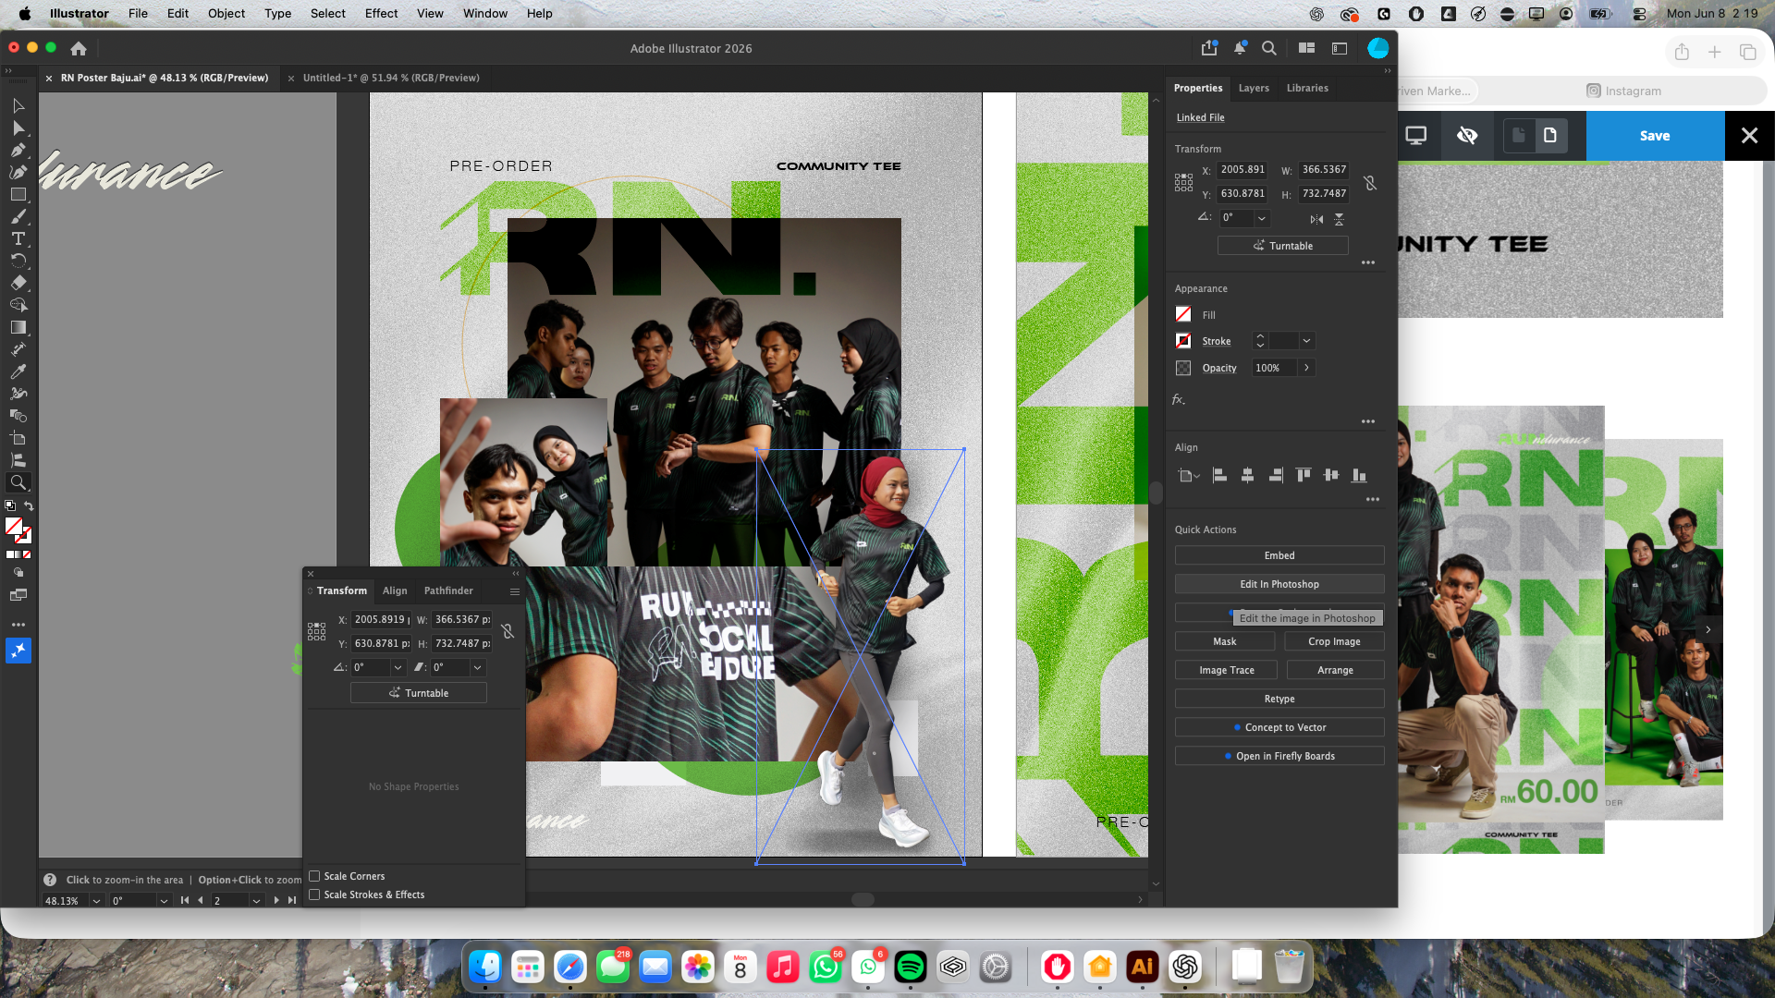Open shear angle dropdown in Transform panel
1775x998 pixels.
(478, 667)
